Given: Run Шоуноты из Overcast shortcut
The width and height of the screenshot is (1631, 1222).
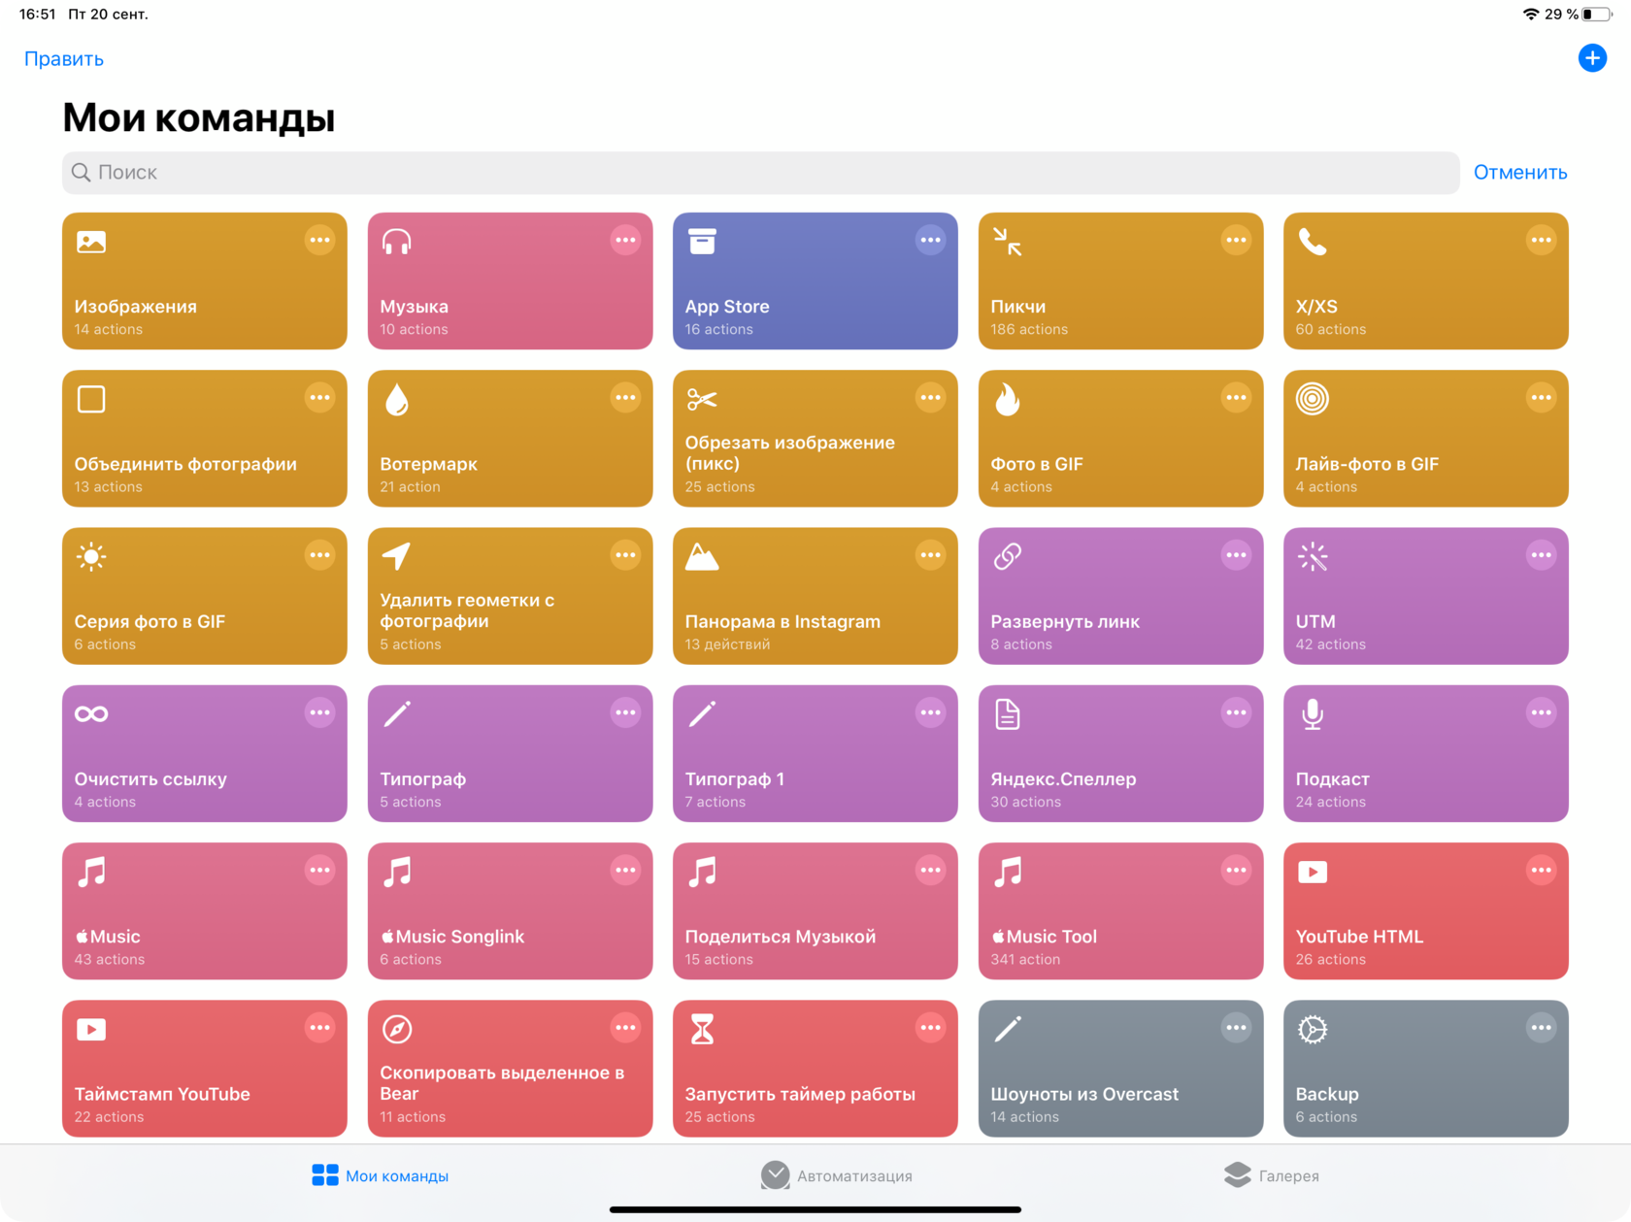Looking at the screenshot, I should pos(1120,1069).
